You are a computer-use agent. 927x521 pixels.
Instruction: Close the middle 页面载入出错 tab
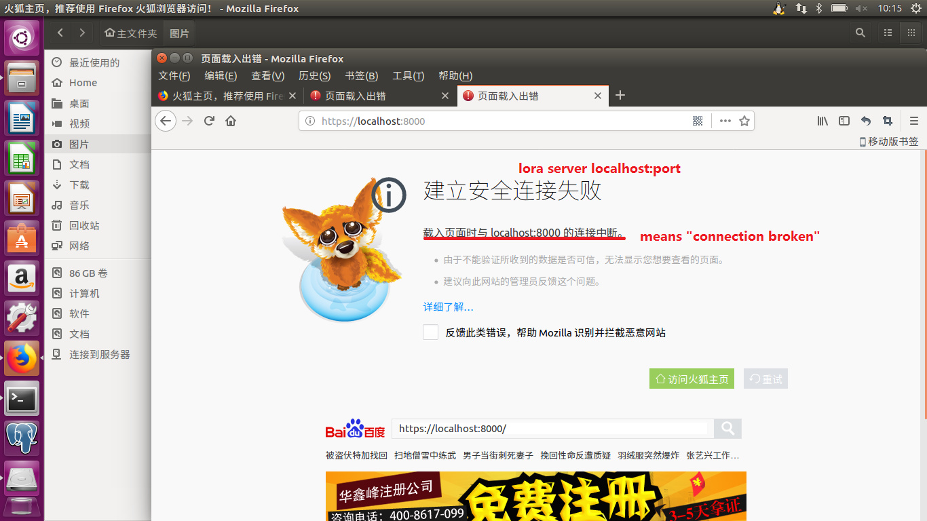point(445,96)
